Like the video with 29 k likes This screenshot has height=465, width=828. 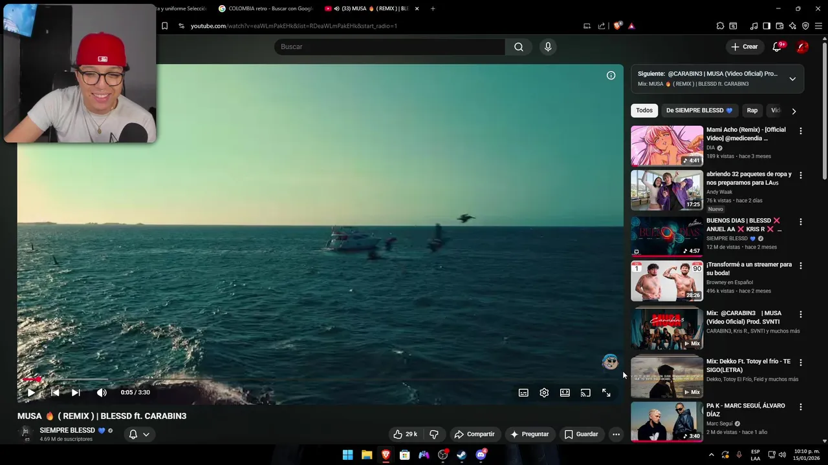(x=406, y=434)
